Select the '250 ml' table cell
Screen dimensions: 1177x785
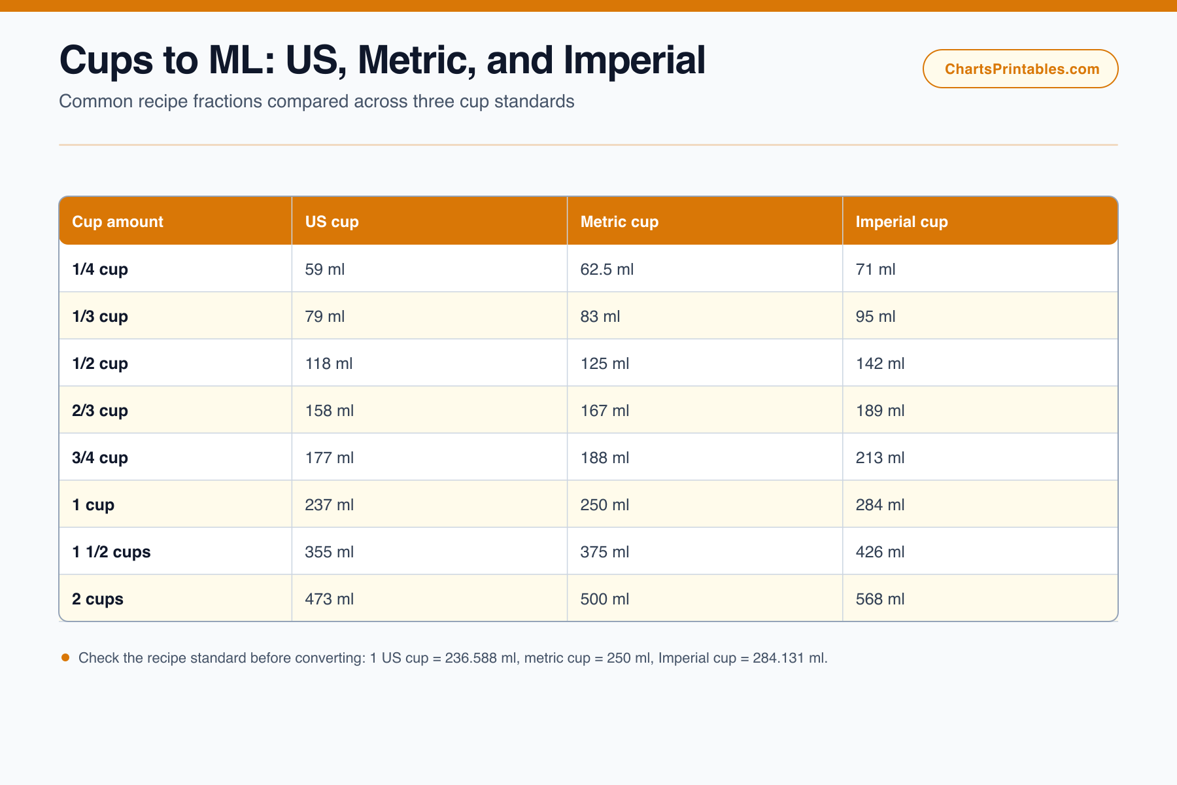click(x=705, y=504)
